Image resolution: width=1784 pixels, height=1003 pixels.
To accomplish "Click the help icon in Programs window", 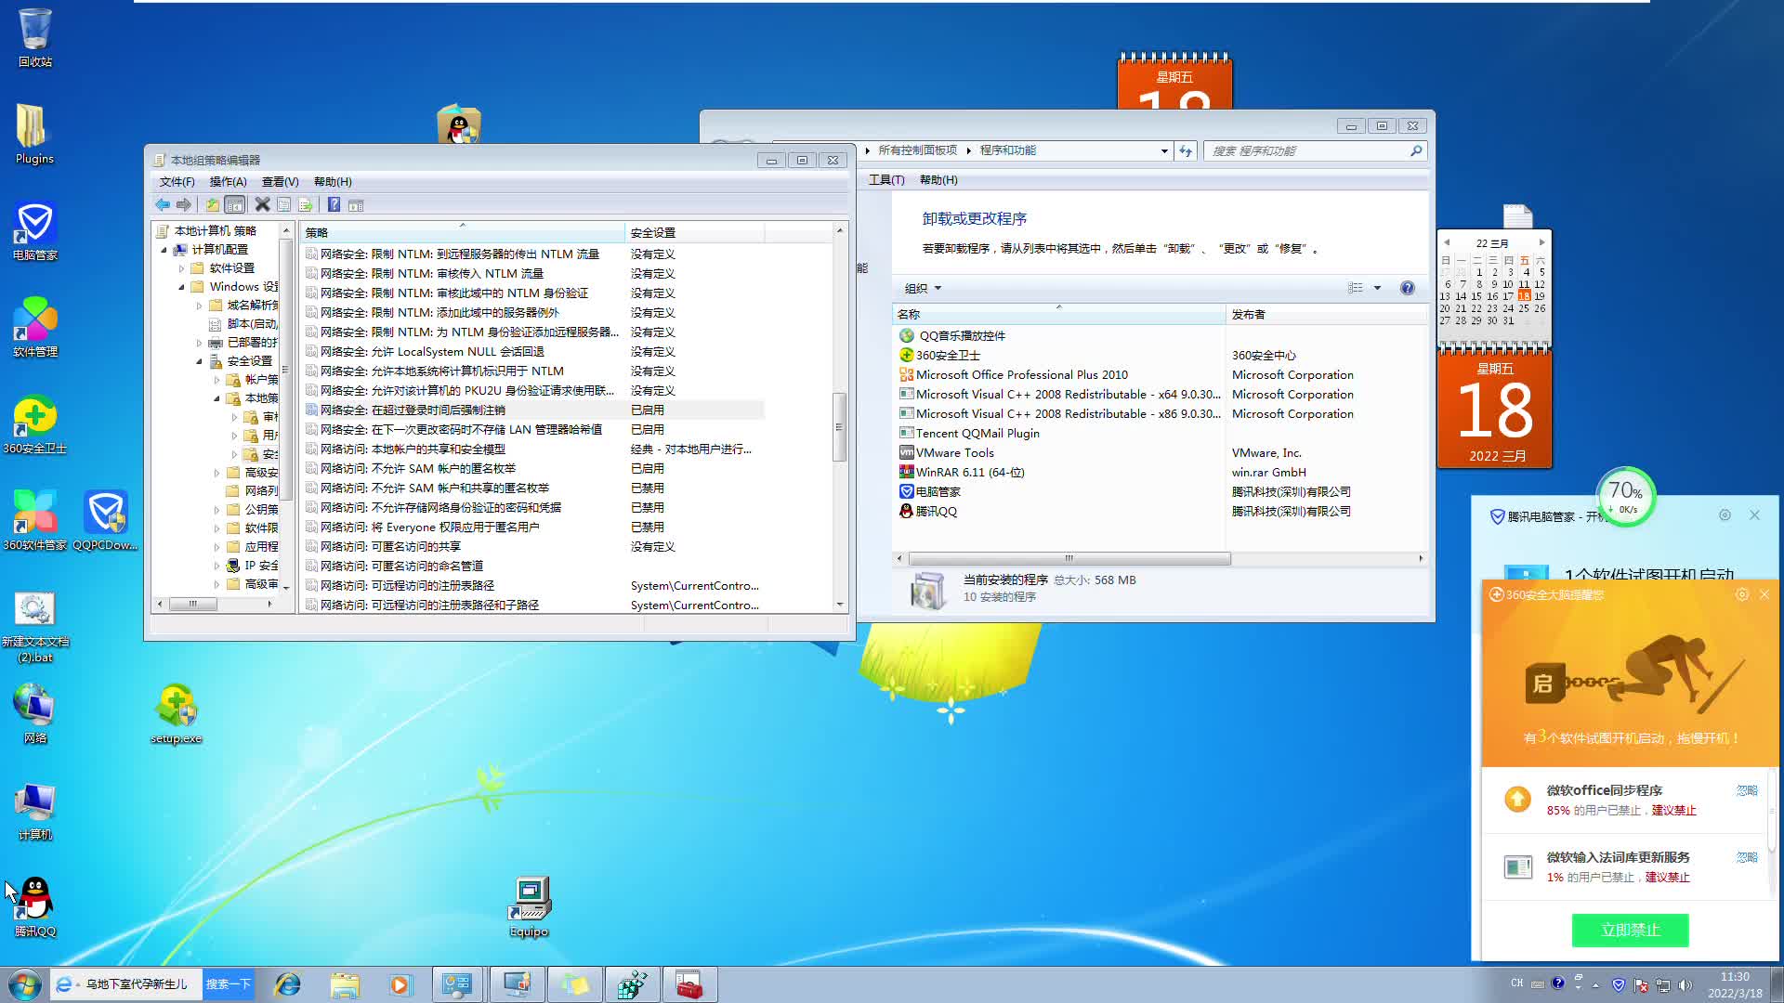I will tap(1408, 289).
